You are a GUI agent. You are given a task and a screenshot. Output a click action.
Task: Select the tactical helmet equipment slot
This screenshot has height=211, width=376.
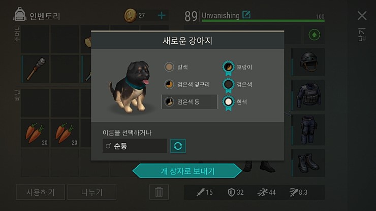[x=308, y=62]
